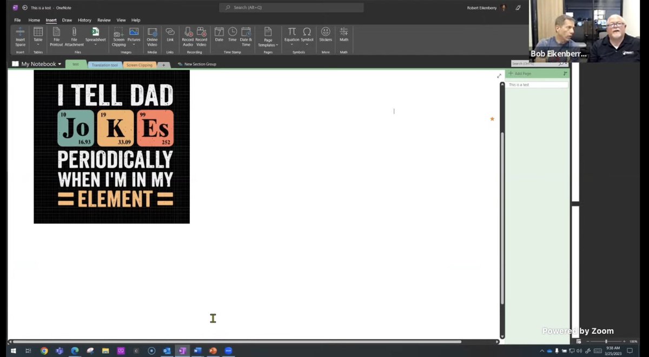Switch to the Home ribbon tab
The height and width of the screenshot is (357, 649).
[34, 20]
